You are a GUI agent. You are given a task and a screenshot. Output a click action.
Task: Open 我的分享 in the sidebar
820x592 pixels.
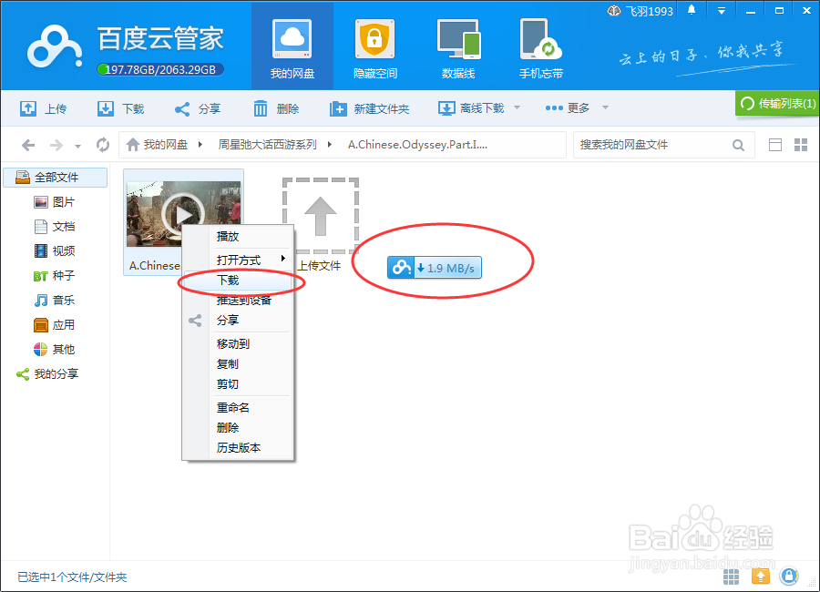pos(47,374)
